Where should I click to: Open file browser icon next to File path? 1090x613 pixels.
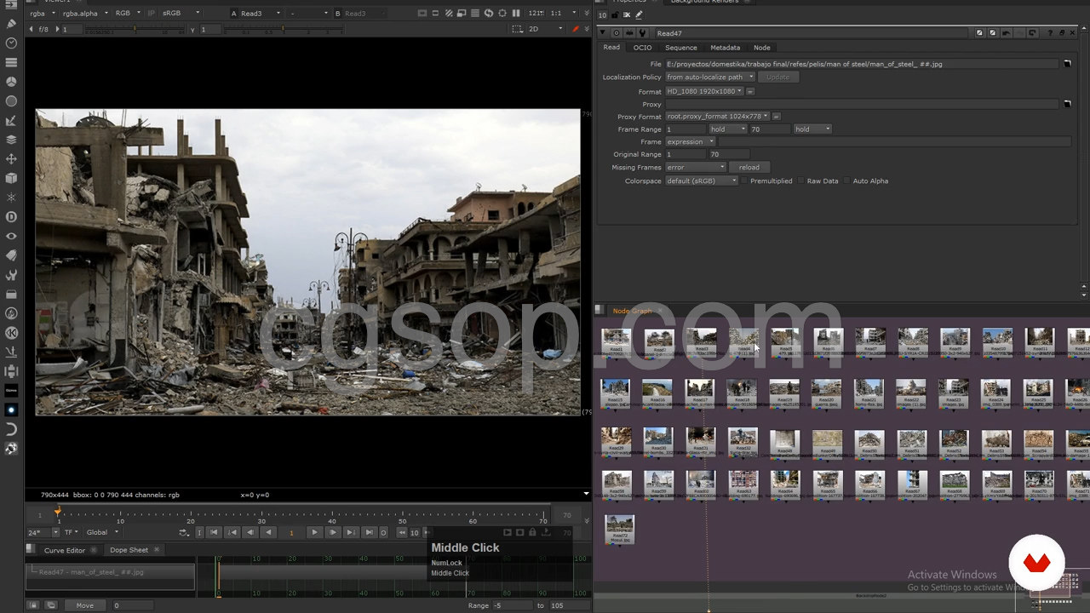(x=1067, y=64)
